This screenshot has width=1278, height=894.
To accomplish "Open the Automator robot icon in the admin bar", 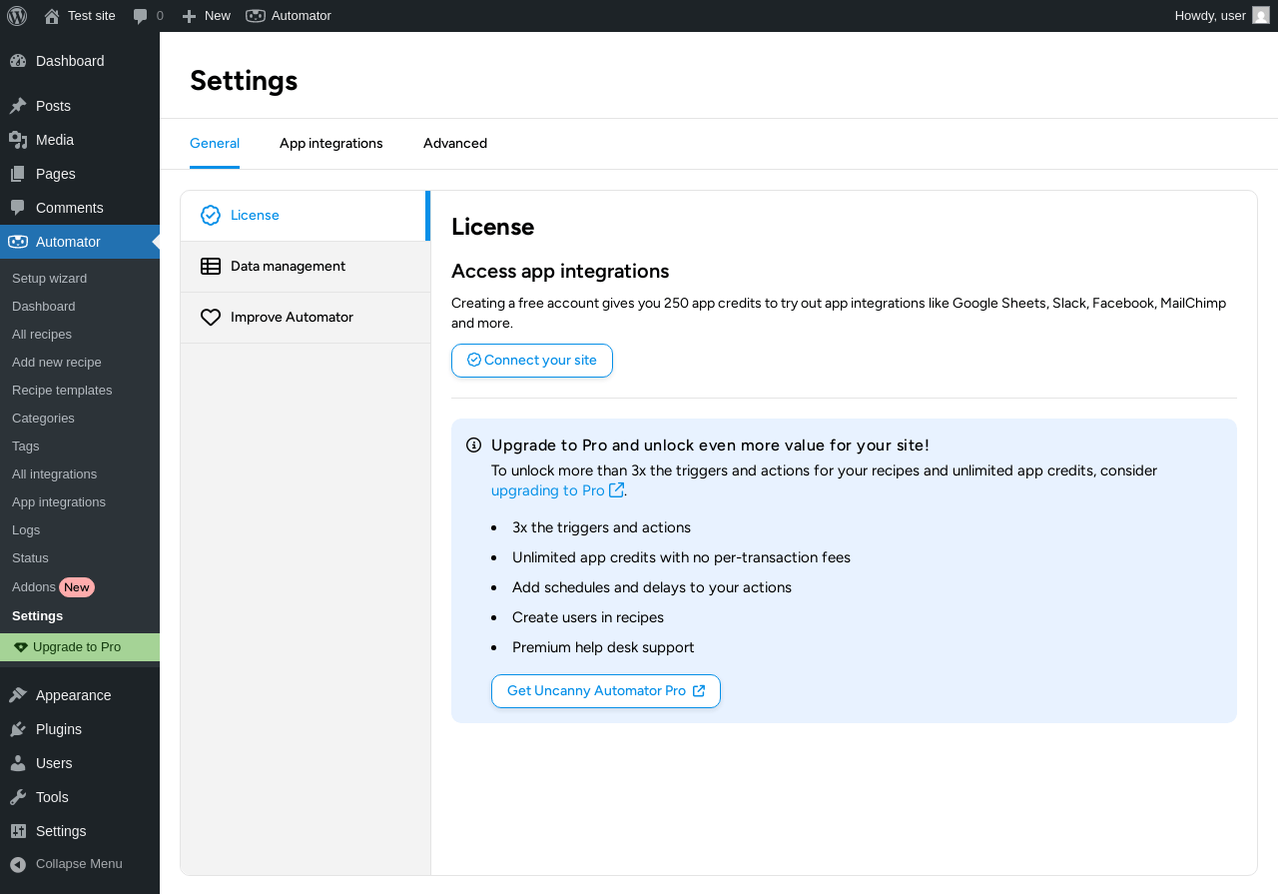I will (256, 16).
